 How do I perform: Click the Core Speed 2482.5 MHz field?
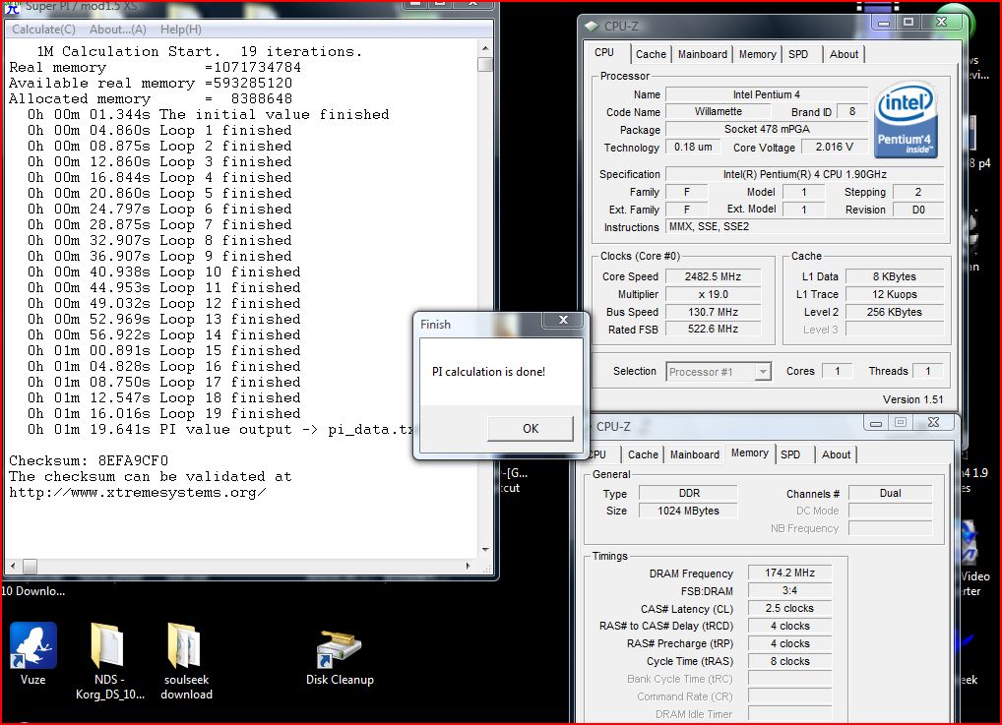tap(714, 276)
